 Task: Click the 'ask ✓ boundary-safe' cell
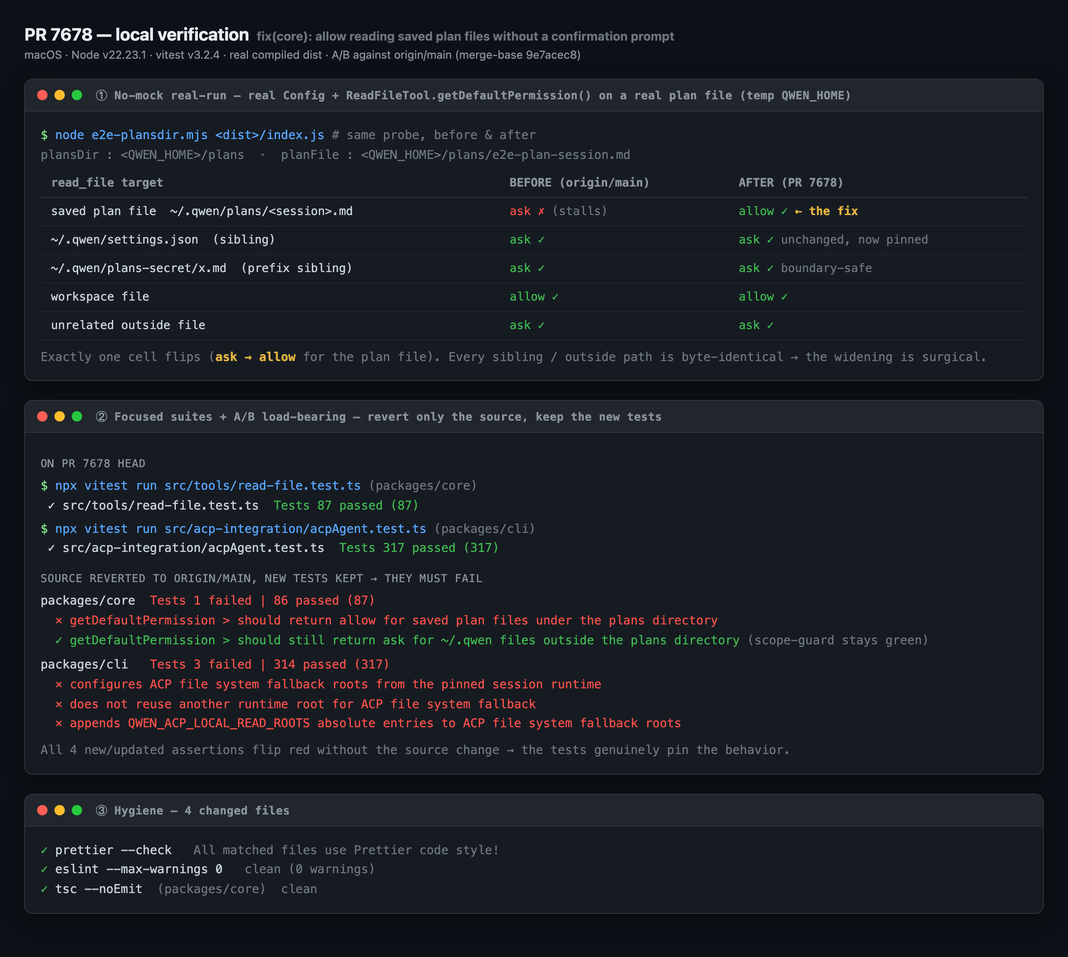805,268
